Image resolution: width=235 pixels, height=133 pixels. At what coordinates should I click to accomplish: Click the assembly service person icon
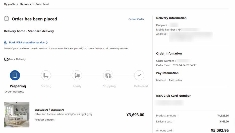point(6,43)
